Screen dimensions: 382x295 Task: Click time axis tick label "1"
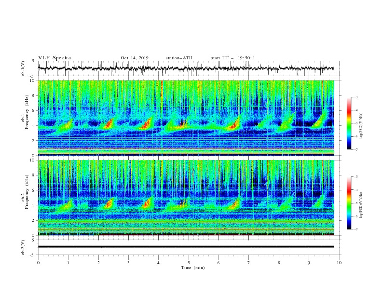pos(68,263)
